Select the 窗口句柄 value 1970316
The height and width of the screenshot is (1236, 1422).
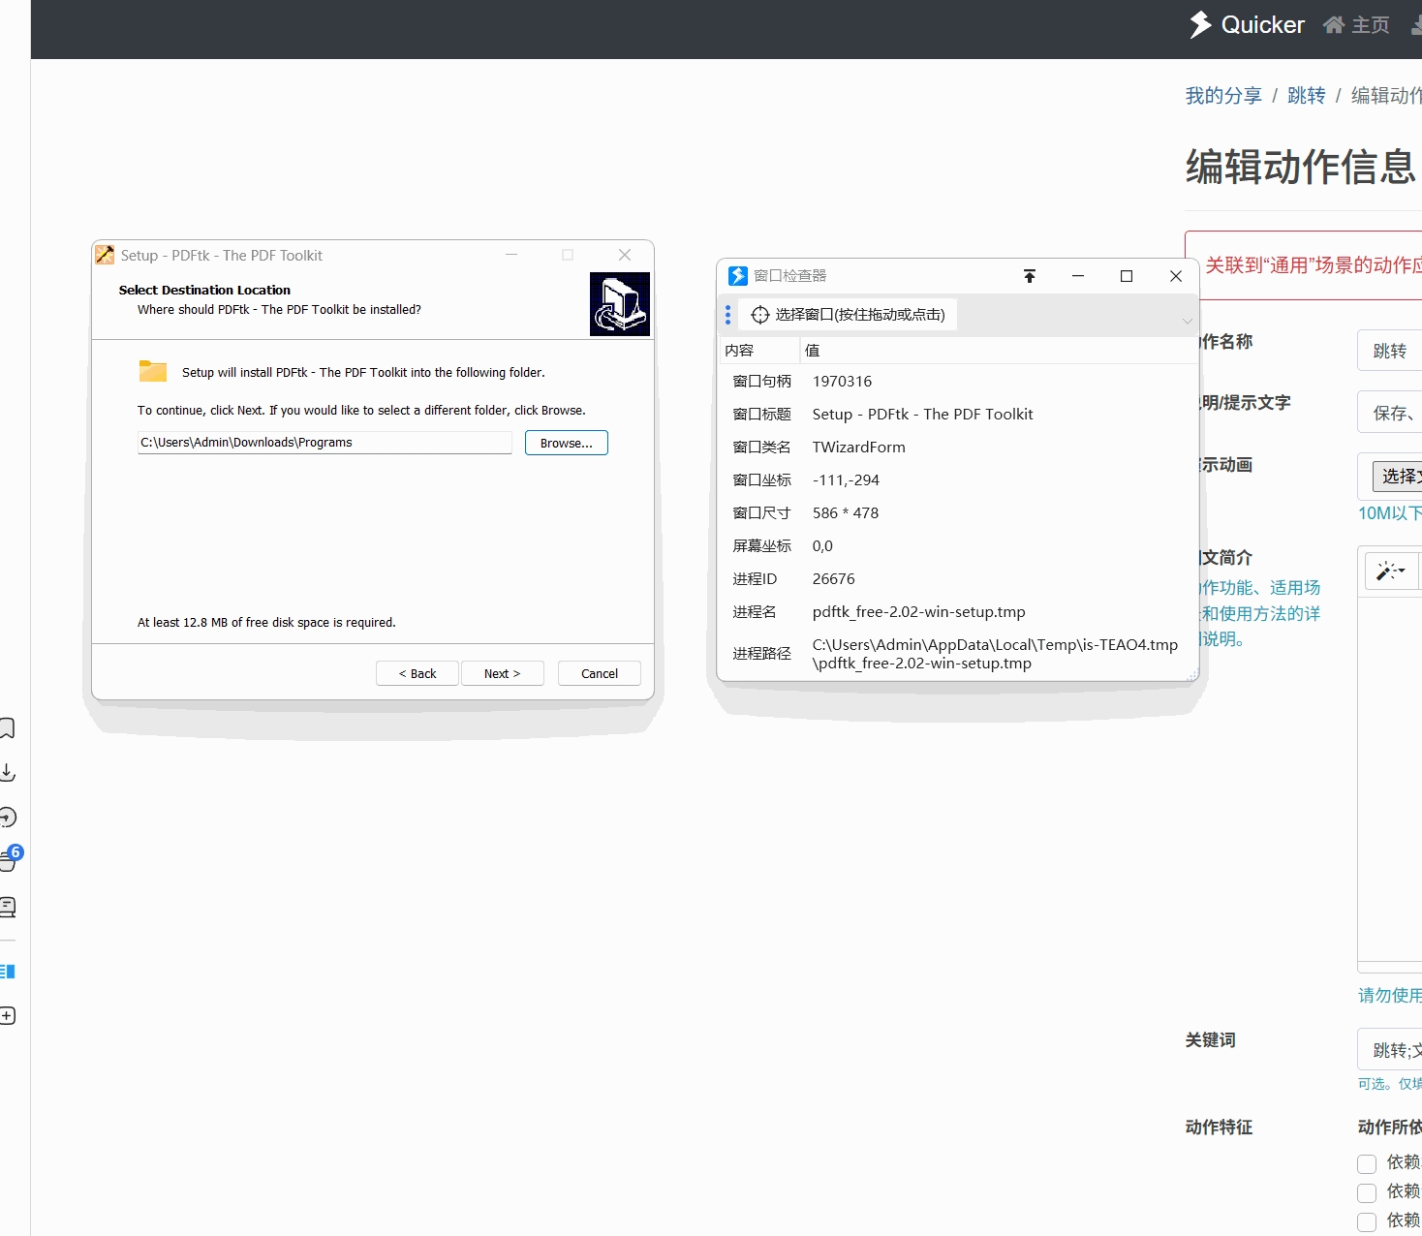842,382
